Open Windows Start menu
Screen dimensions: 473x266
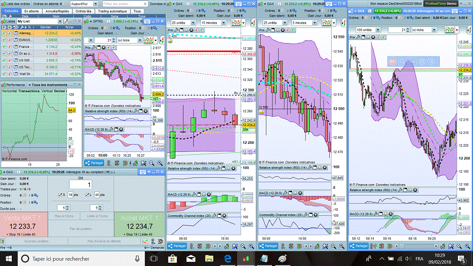(x=9, y=259)
